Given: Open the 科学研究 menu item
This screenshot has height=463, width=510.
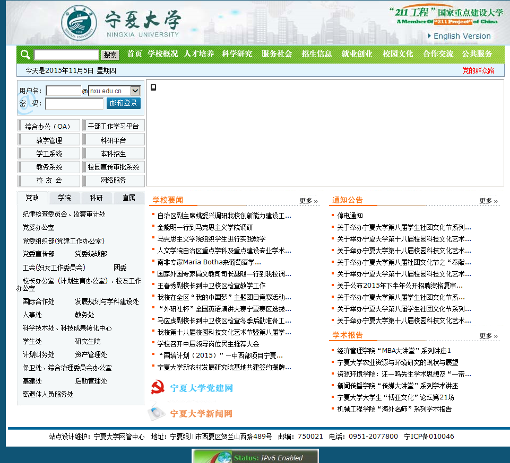Looking at the screenshot, I should click(237, 54).
